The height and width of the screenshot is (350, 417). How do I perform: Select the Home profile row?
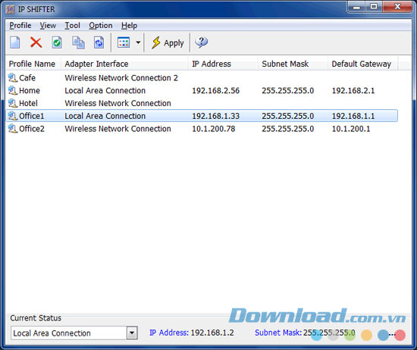coord(202,91)
